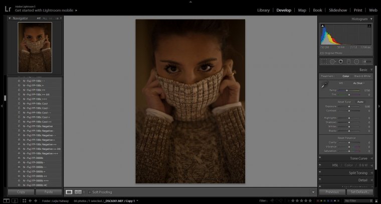This screenshot has width=381, height=204.
Task: Collapse the Histogram panel
Action: (371, 19)
